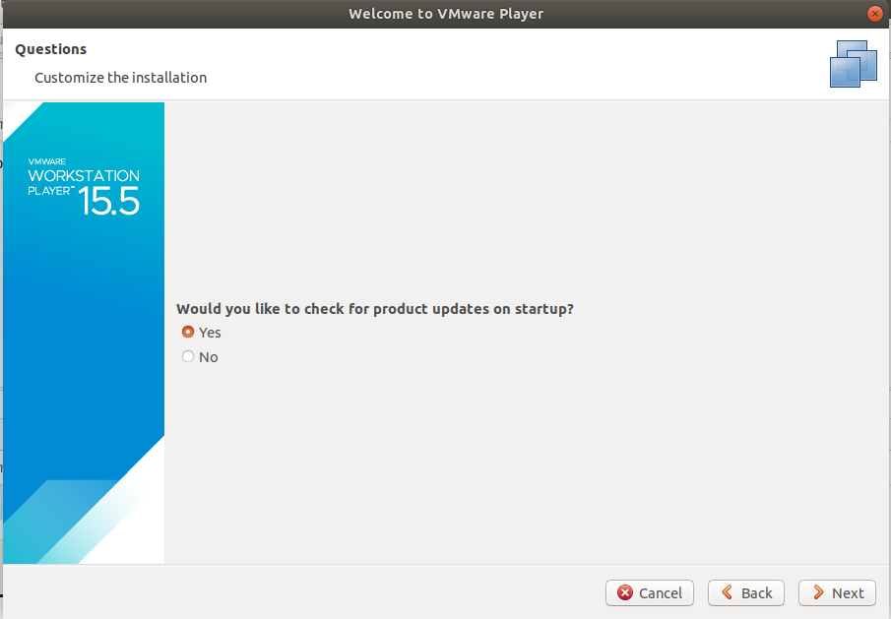Click the window title 'Welcome to VMware Player'
Image resolution: width=891 pixels, height=619 pixels.
tap(446, 14)
